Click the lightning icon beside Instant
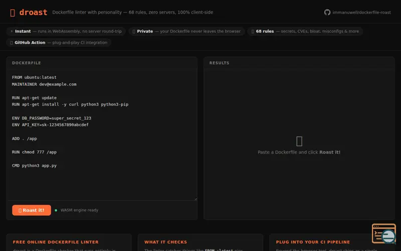Image resolution: width=401 pixels, height=251 pixels. [12, 31]
